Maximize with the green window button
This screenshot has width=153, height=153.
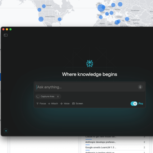[x=10, y=29]
